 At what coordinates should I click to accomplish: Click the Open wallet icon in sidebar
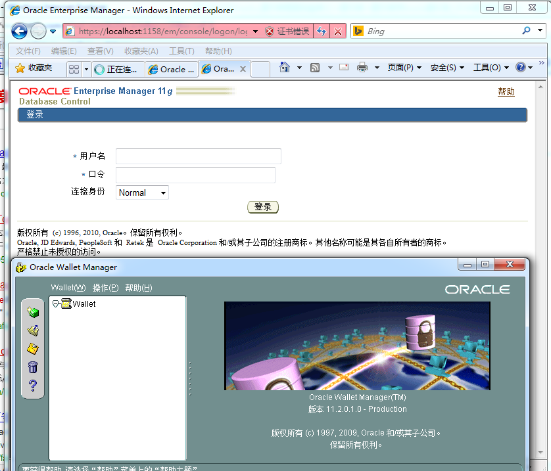33,330
